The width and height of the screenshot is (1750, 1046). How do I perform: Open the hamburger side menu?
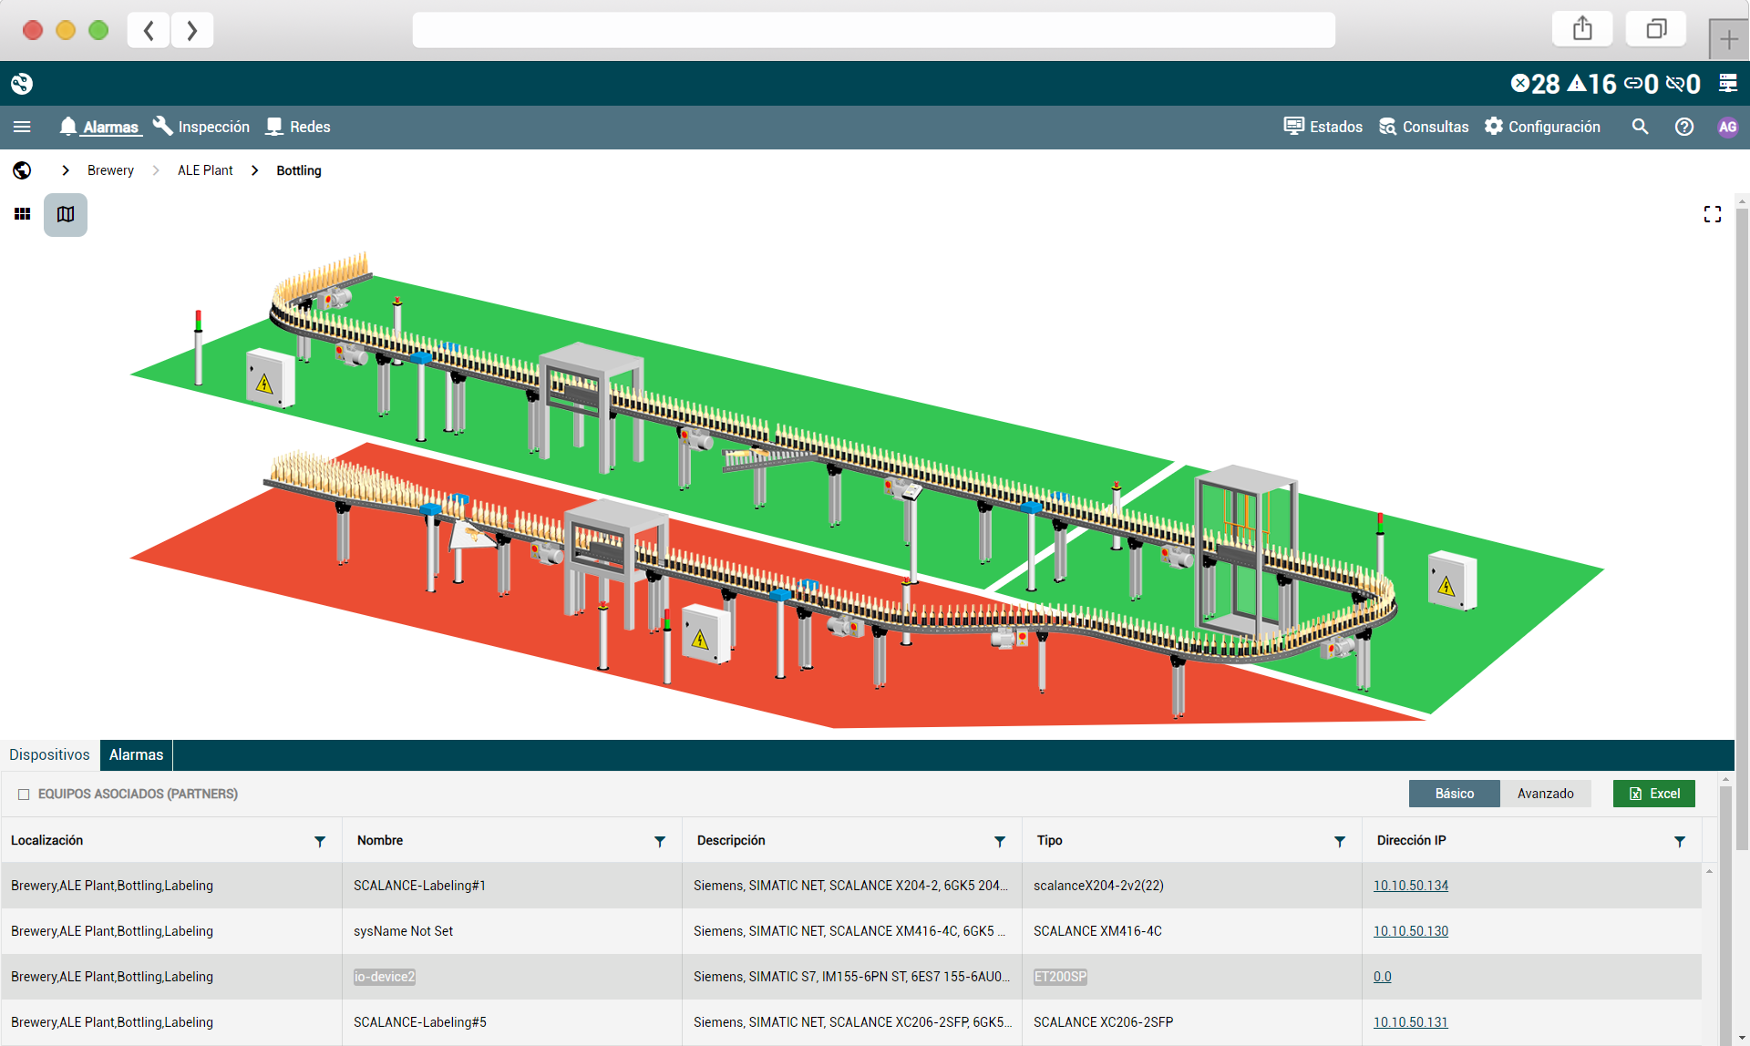point(22,127)
